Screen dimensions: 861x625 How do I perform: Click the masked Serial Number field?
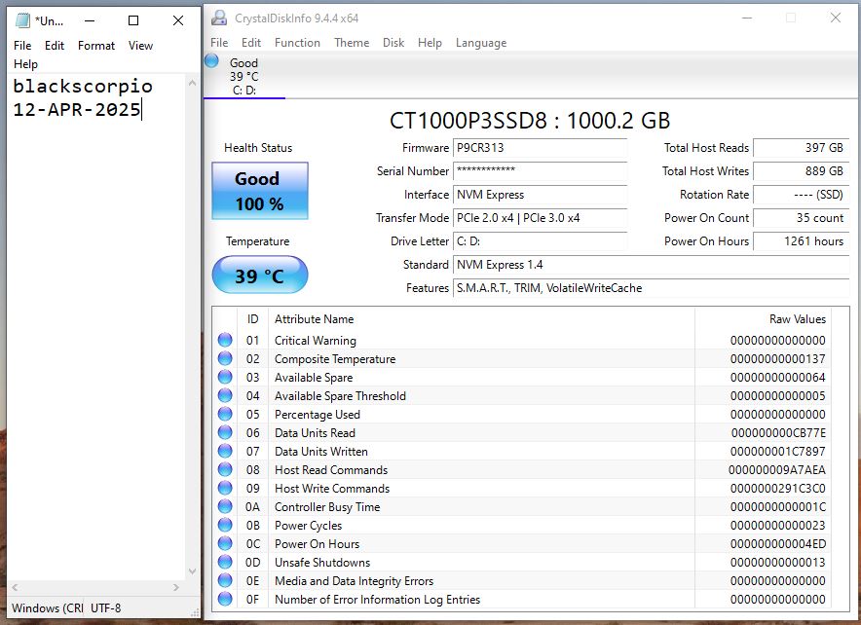541,171
